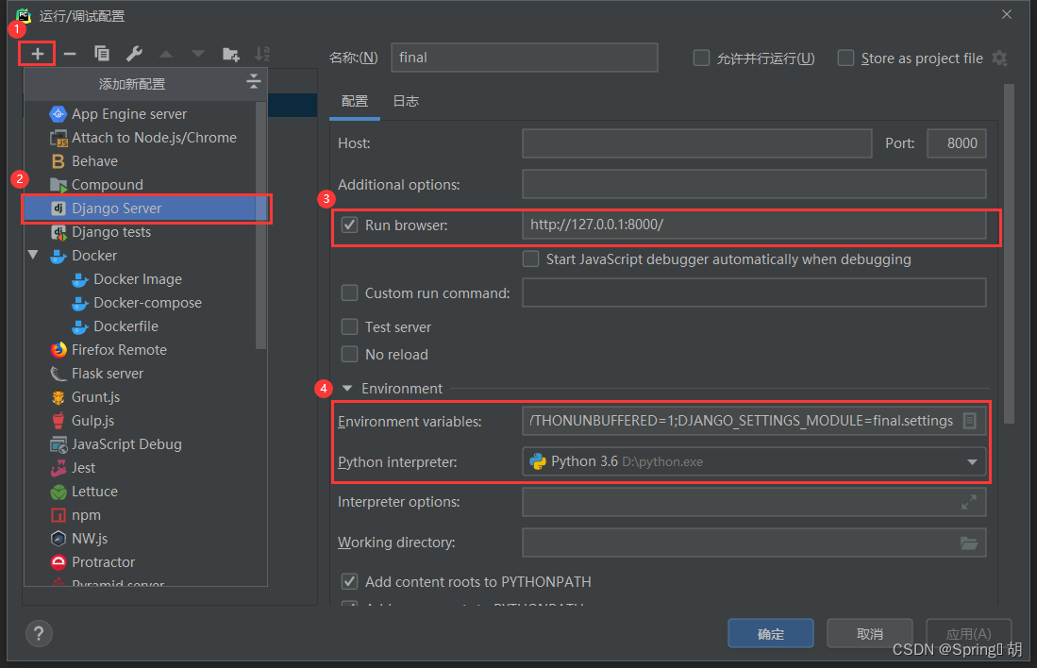Click the 应用(A) apply button
This screenshot has width=1037, height=668.
(969, 634)
